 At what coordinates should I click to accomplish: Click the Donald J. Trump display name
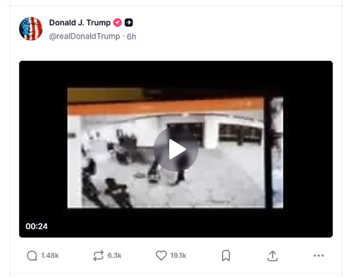80,22
